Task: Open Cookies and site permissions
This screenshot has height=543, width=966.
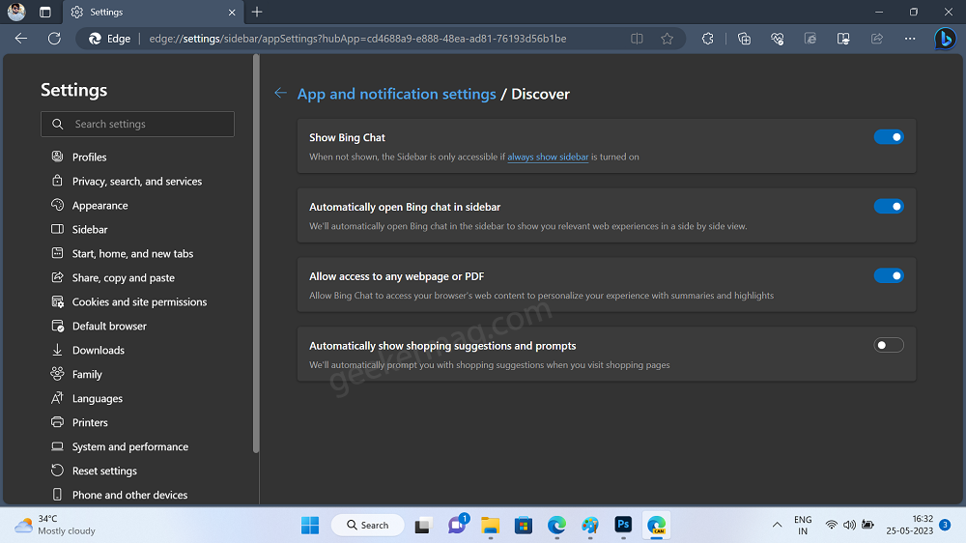Action: [139, 301]
